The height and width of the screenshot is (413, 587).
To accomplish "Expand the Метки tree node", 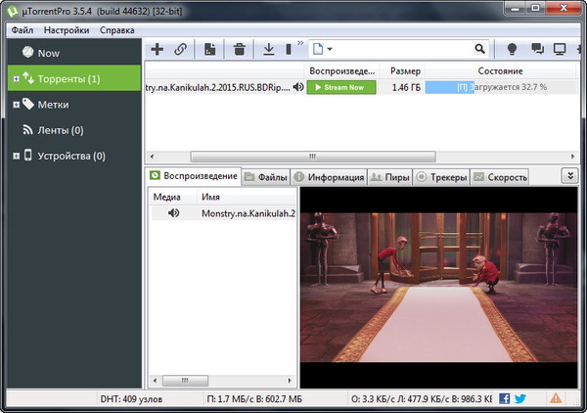I will [14, 104].
